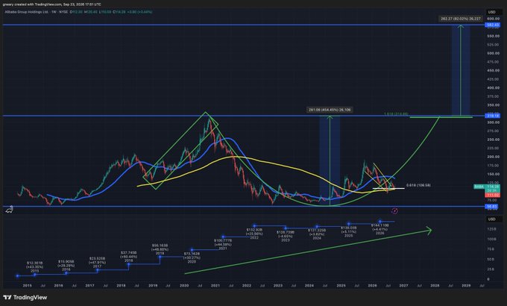Select the $136.03B 2025 revenue data label
The height and width of the screenshot is (306, 507).
[x=349, y=231]
